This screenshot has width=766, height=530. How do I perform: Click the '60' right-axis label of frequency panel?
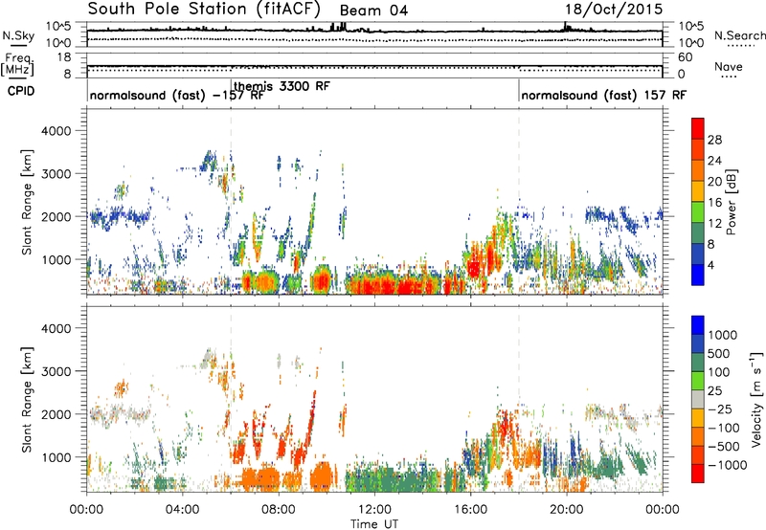point(685,57)
